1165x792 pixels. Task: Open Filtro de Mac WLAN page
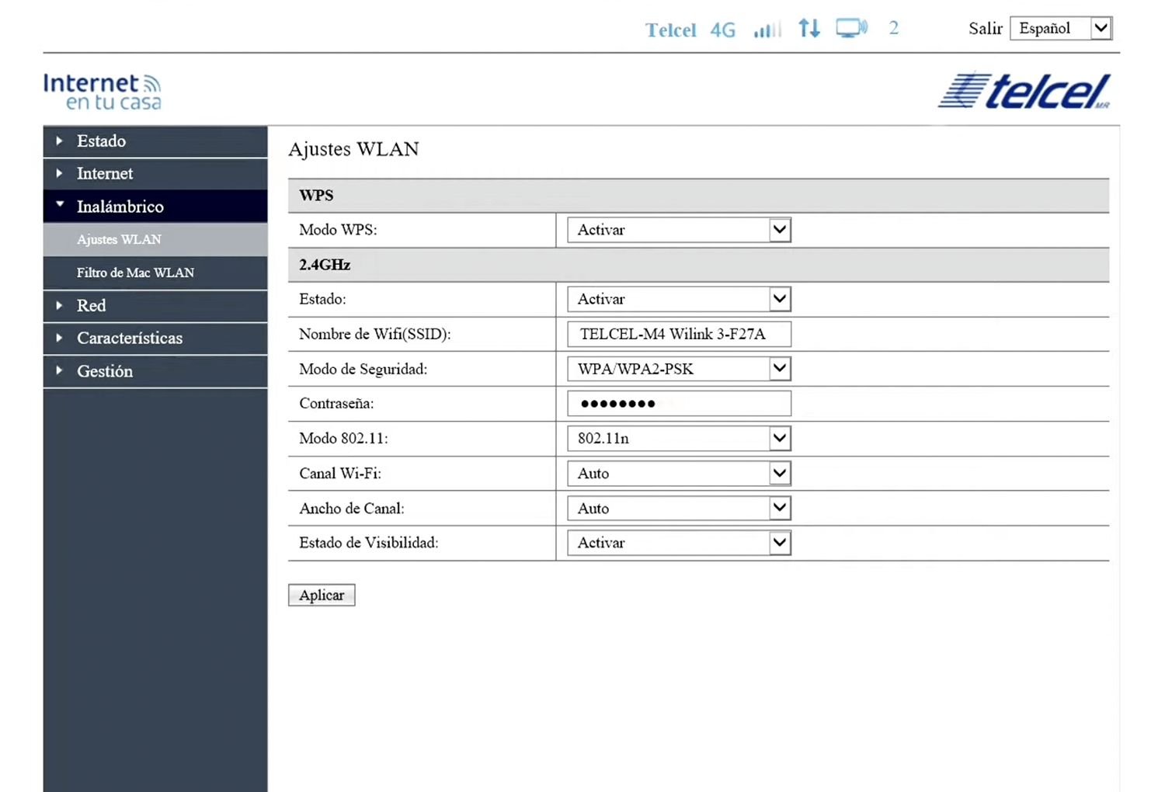135,273
